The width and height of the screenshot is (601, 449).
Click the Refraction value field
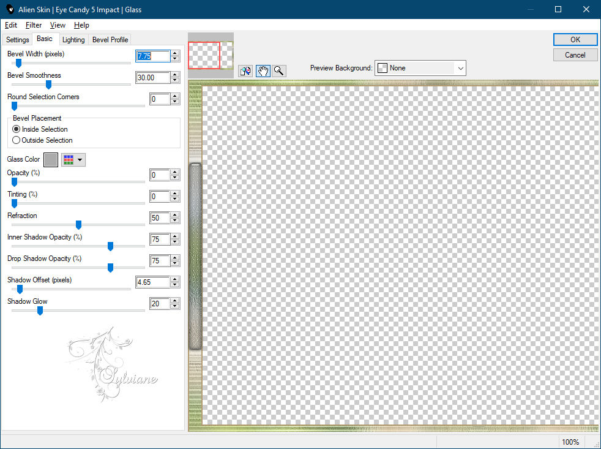pos(160,218)
